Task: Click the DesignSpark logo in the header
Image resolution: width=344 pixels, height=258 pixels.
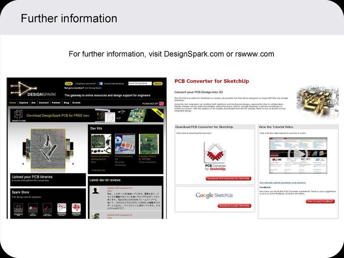Action: [x=33, y=89]
